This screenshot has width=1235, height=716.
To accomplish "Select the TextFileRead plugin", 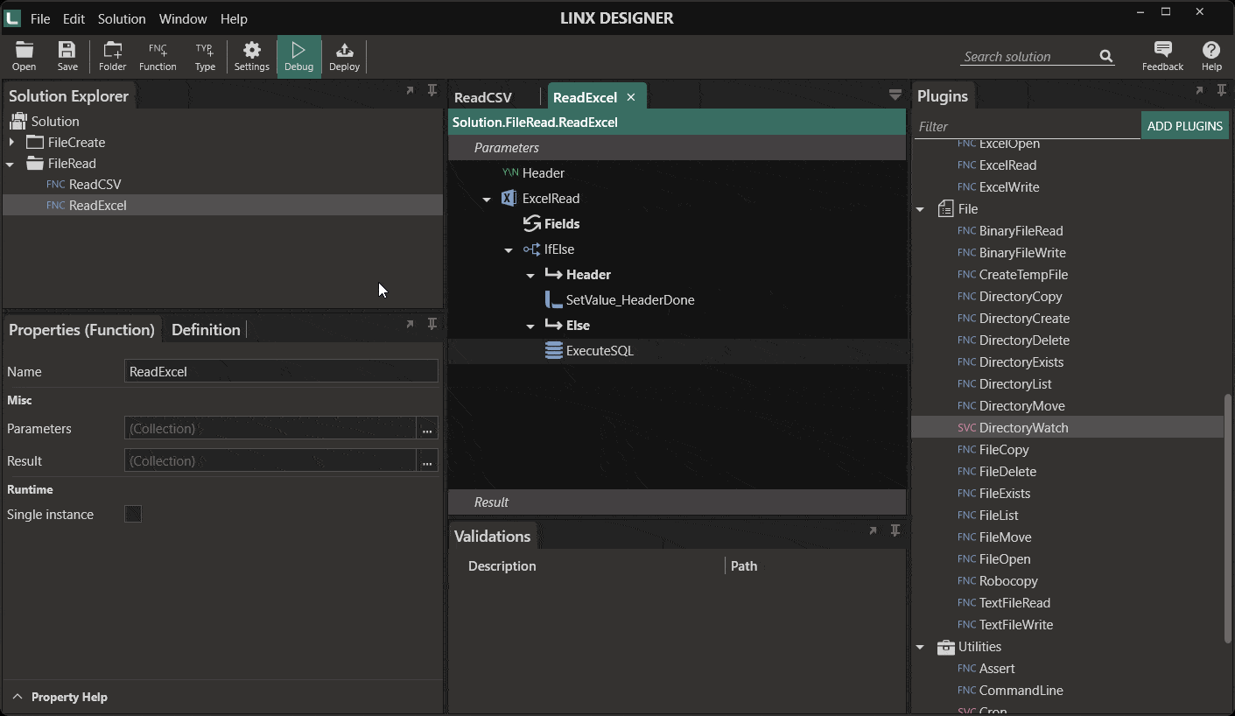I will click(1014, 602).
